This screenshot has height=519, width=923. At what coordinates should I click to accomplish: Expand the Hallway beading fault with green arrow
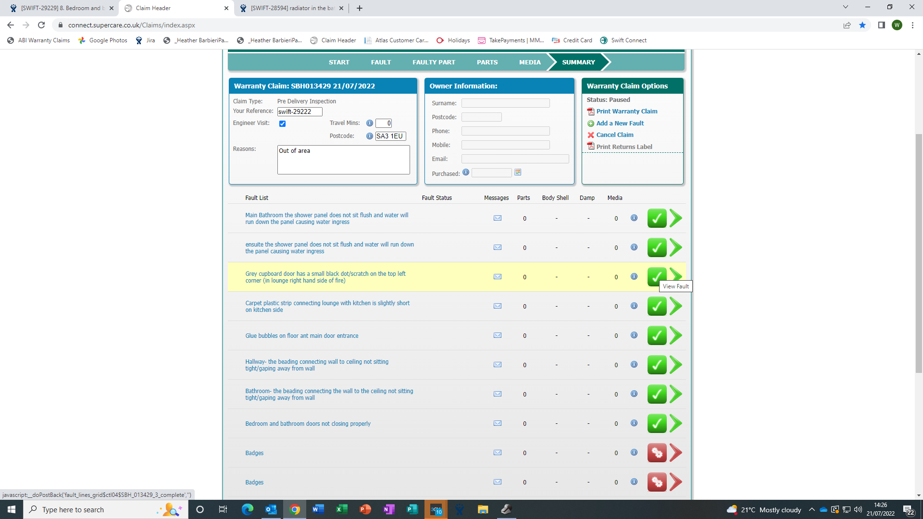coord(676,365)
